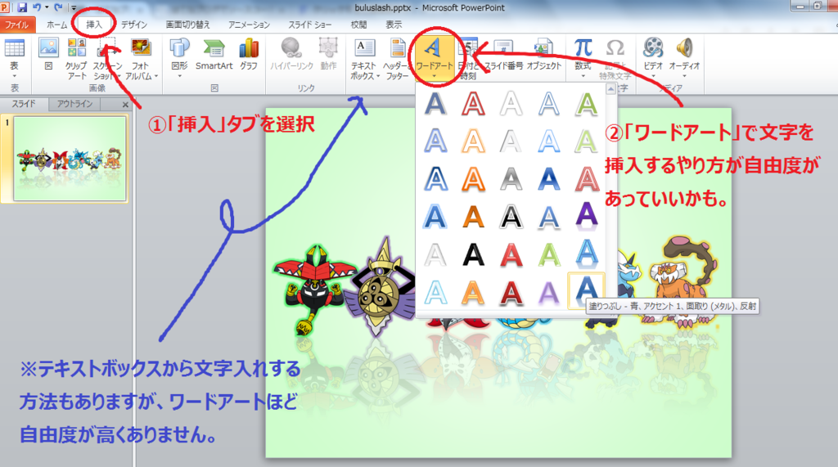Redo the action in the quick access toolbar
This screenshot has height=467, width=838.
[58, 7]
